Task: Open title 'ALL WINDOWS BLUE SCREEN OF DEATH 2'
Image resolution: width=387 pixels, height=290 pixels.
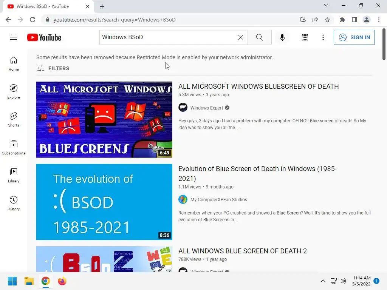Action: [242, 251]
